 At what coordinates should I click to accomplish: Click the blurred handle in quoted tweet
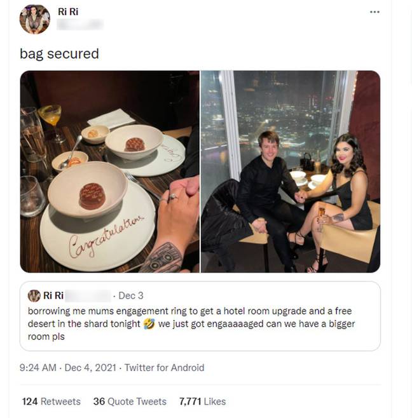tap(88, 295)
